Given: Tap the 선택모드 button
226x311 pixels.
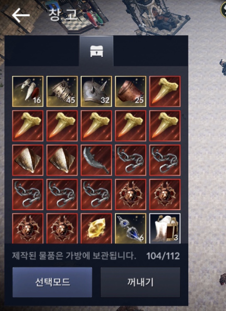Looking at the screenshot, I should tap(52, 282).
